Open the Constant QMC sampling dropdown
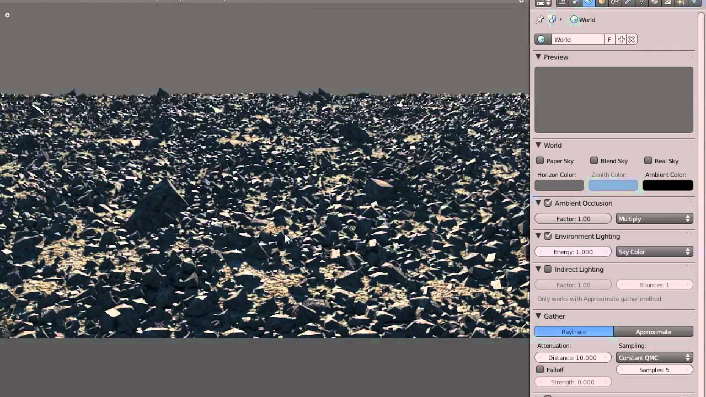The height and width of the screenshot is (397, 706). [x=655, y=358]
